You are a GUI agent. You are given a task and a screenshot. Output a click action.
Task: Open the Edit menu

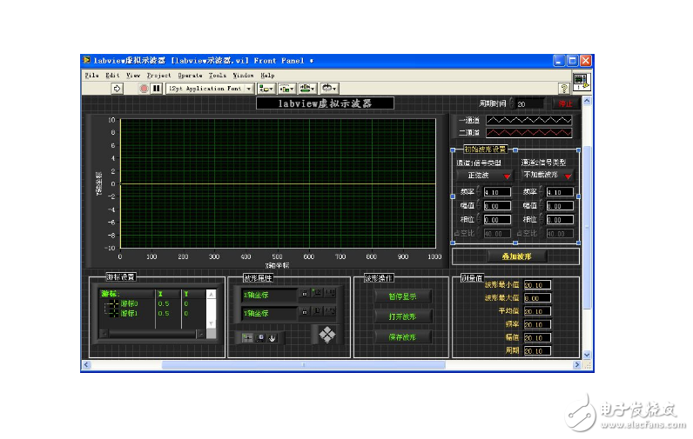coord(112,76)
